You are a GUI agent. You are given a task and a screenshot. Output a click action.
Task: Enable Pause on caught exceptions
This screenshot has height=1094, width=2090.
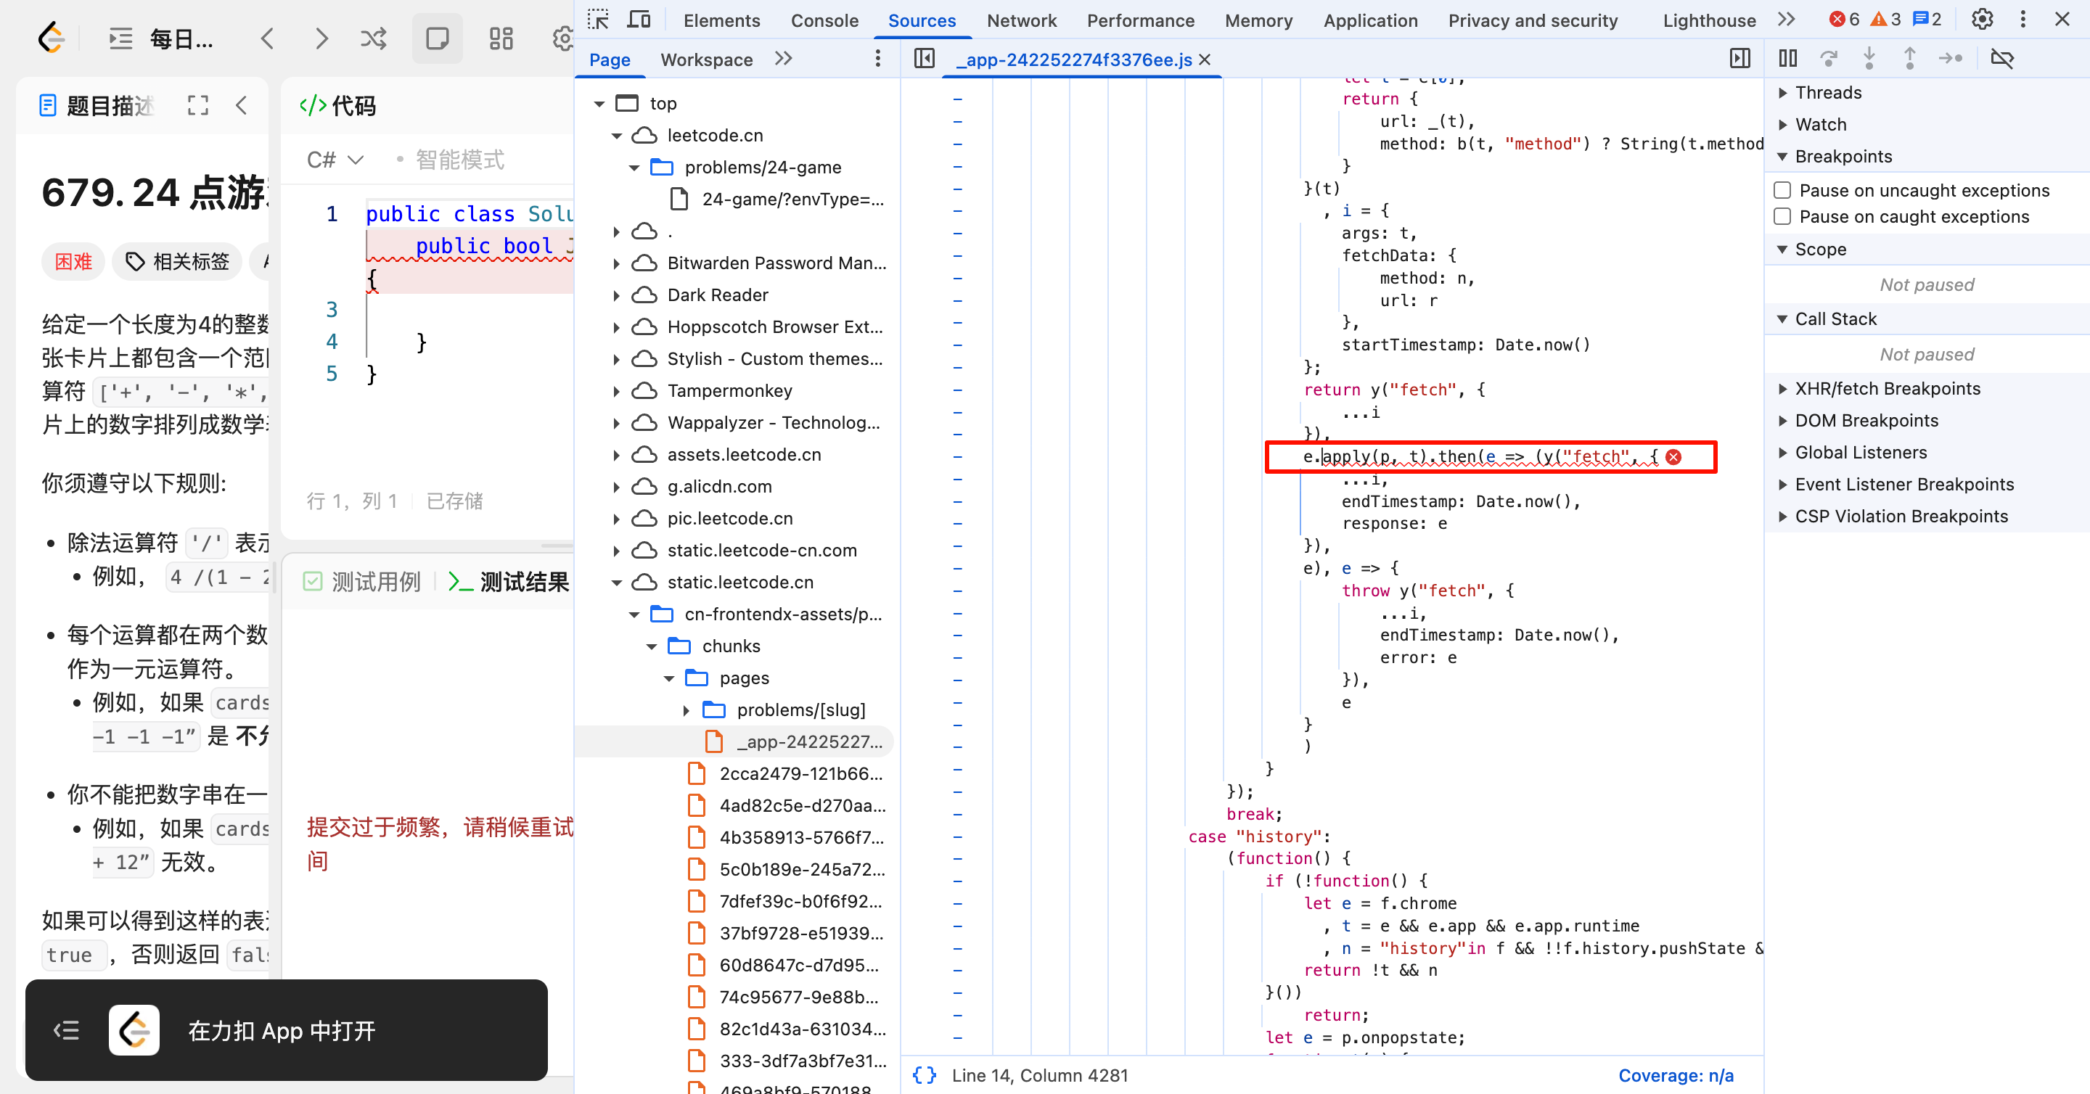point(1782,216)
